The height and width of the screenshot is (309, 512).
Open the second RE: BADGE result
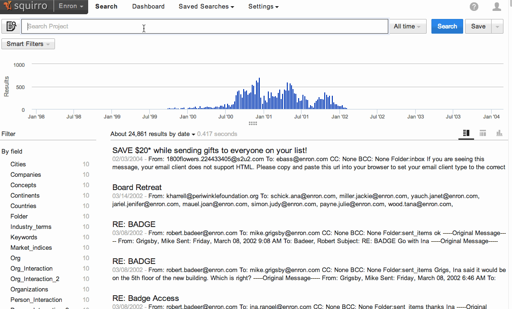point(134,261)
